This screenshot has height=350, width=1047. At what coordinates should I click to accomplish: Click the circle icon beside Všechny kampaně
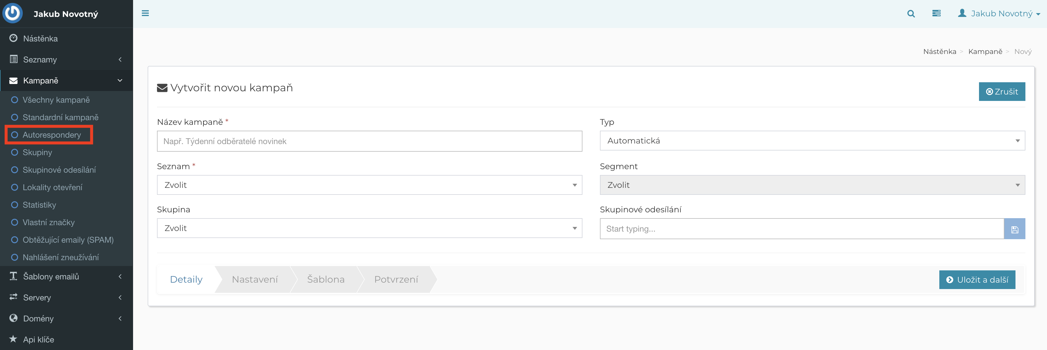[15, 100]
